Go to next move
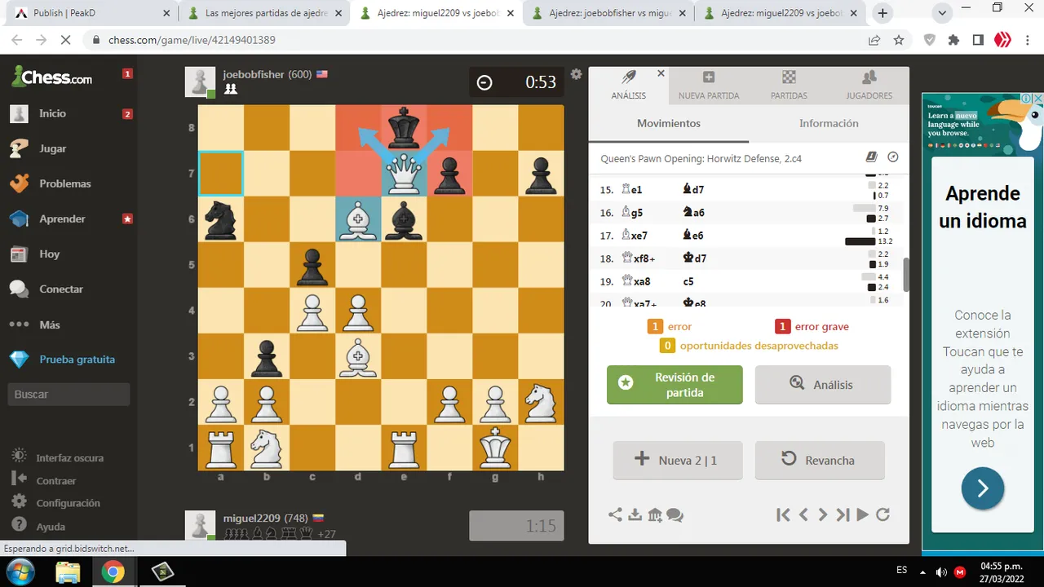 pos(823,514)
